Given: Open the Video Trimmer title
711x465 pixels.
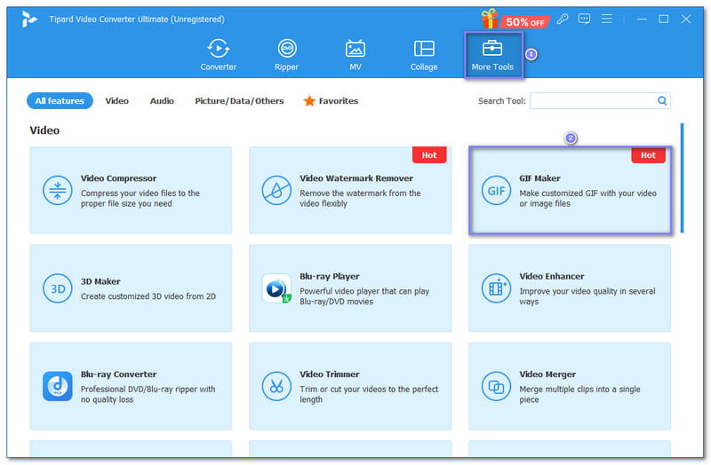Looking at the screenshot, I should [330, 374].
